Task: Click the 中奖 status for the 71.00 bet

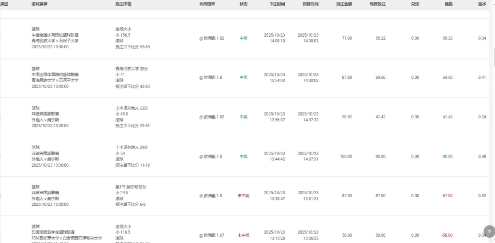Action: 243,38
